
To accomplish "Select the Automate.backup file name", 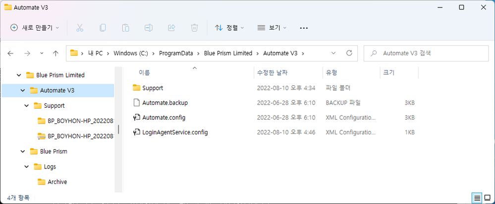I will pyautogui.click(x=165, y=103).
